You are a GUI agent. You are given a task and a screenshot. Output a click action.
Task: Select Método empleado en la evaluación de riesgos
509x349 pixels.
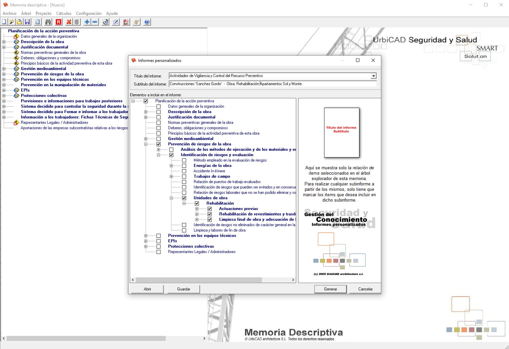point(230,160)
